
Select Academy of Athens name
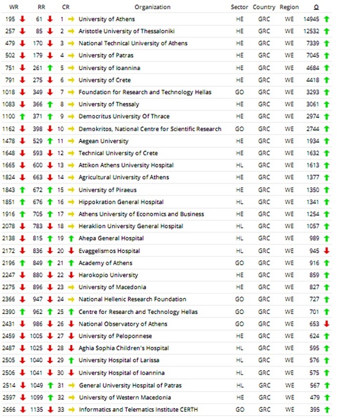(x=106, y=263)
